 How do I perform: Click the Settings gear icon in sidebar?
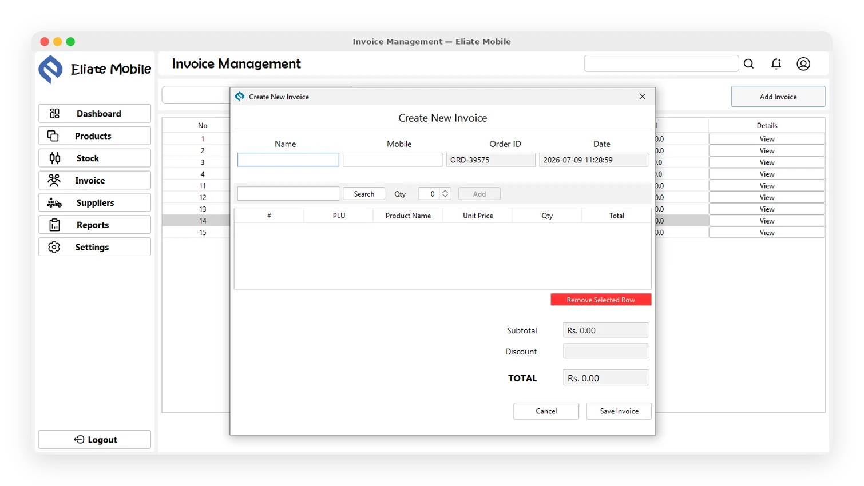click(x=54, y=247)
